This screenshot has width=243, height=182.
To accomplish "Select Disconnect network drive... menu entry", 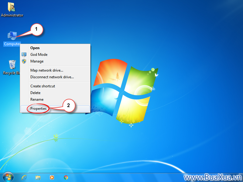I will tap(55, 77).
